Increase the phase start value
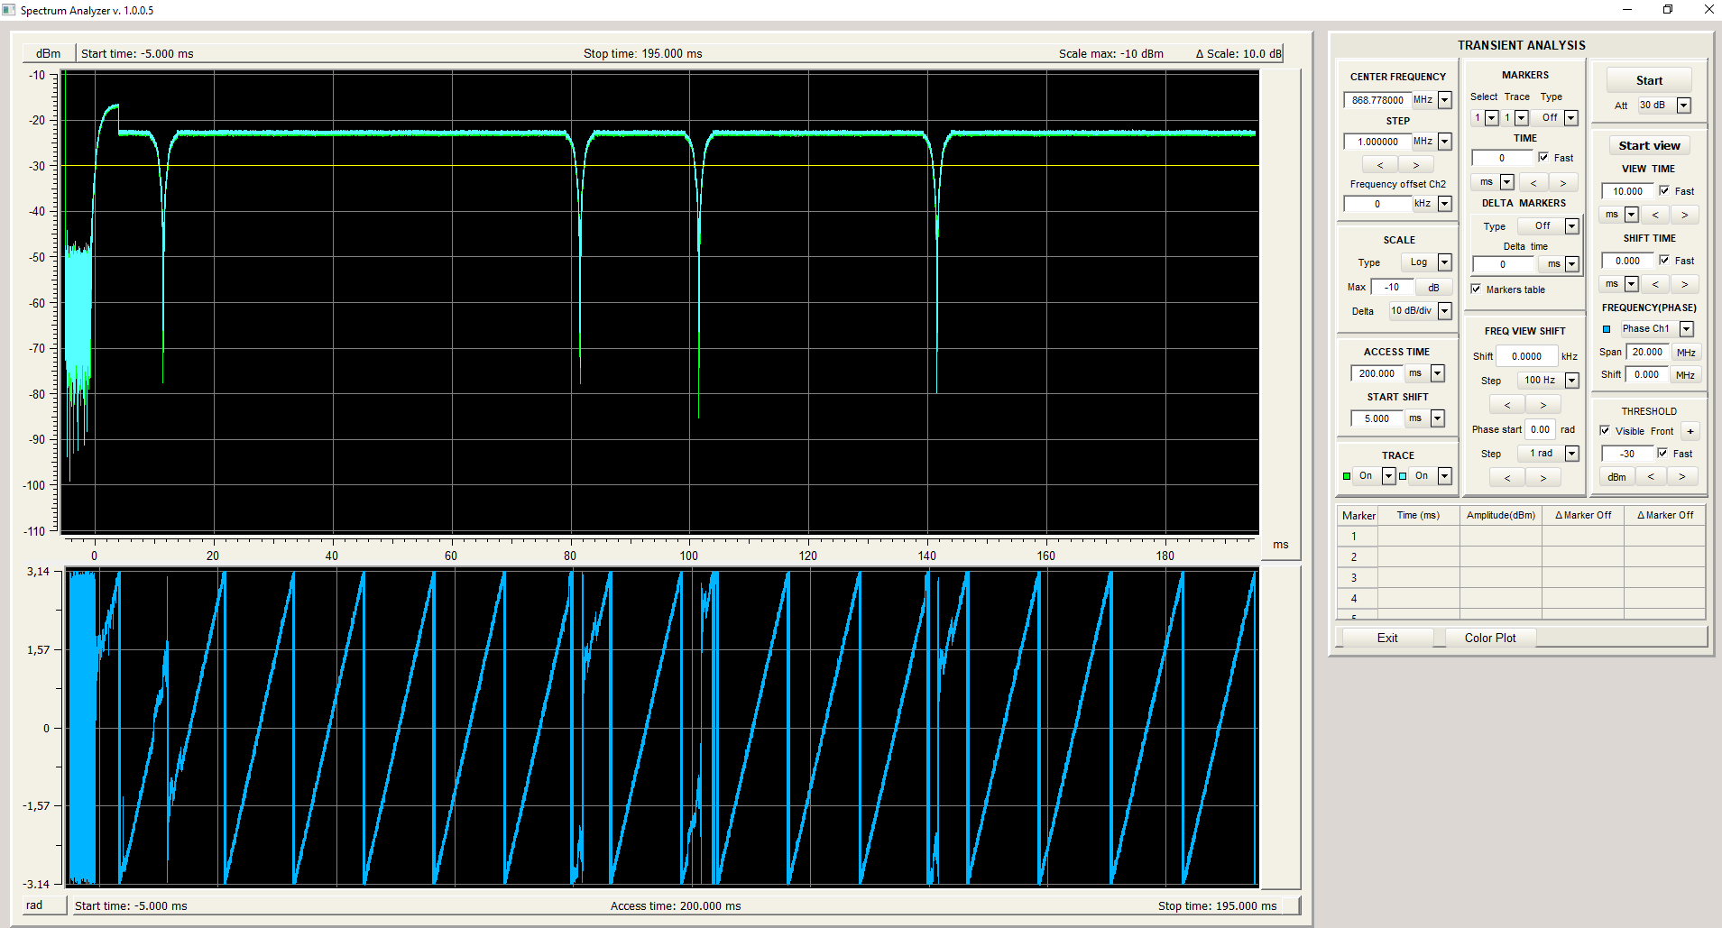This screenshot has width=1722, height=928. [1543, 477]
